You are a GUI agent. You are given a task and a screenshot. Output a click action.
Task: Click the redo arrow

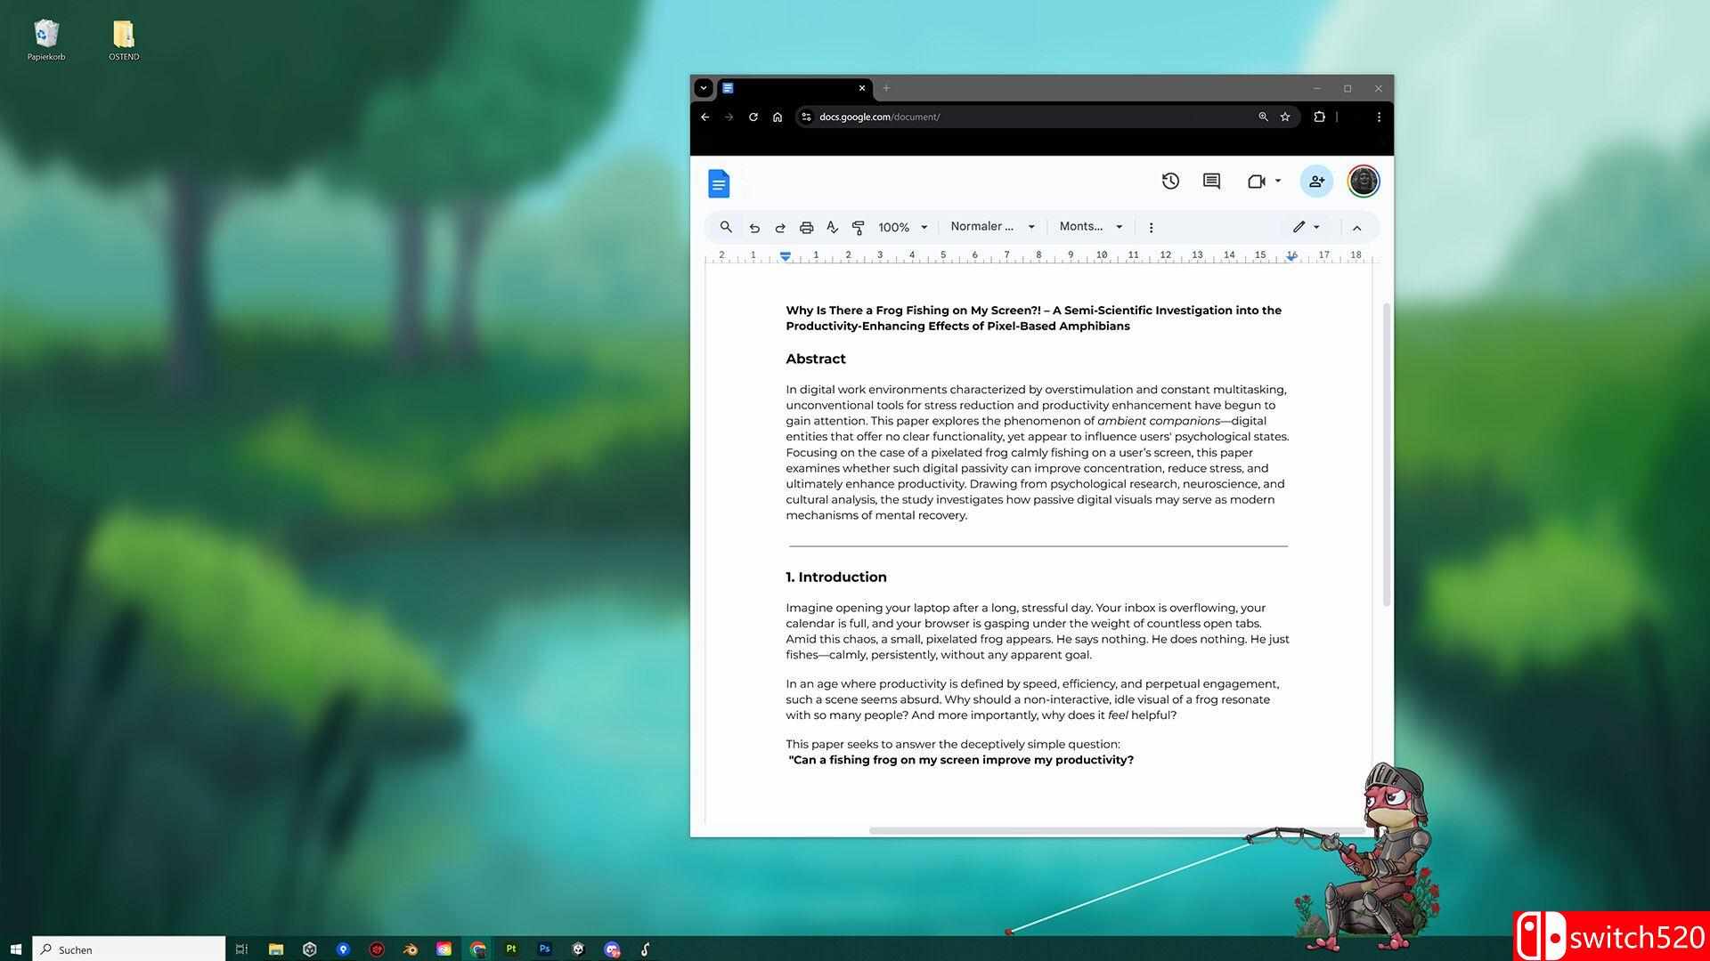point(780,228)
